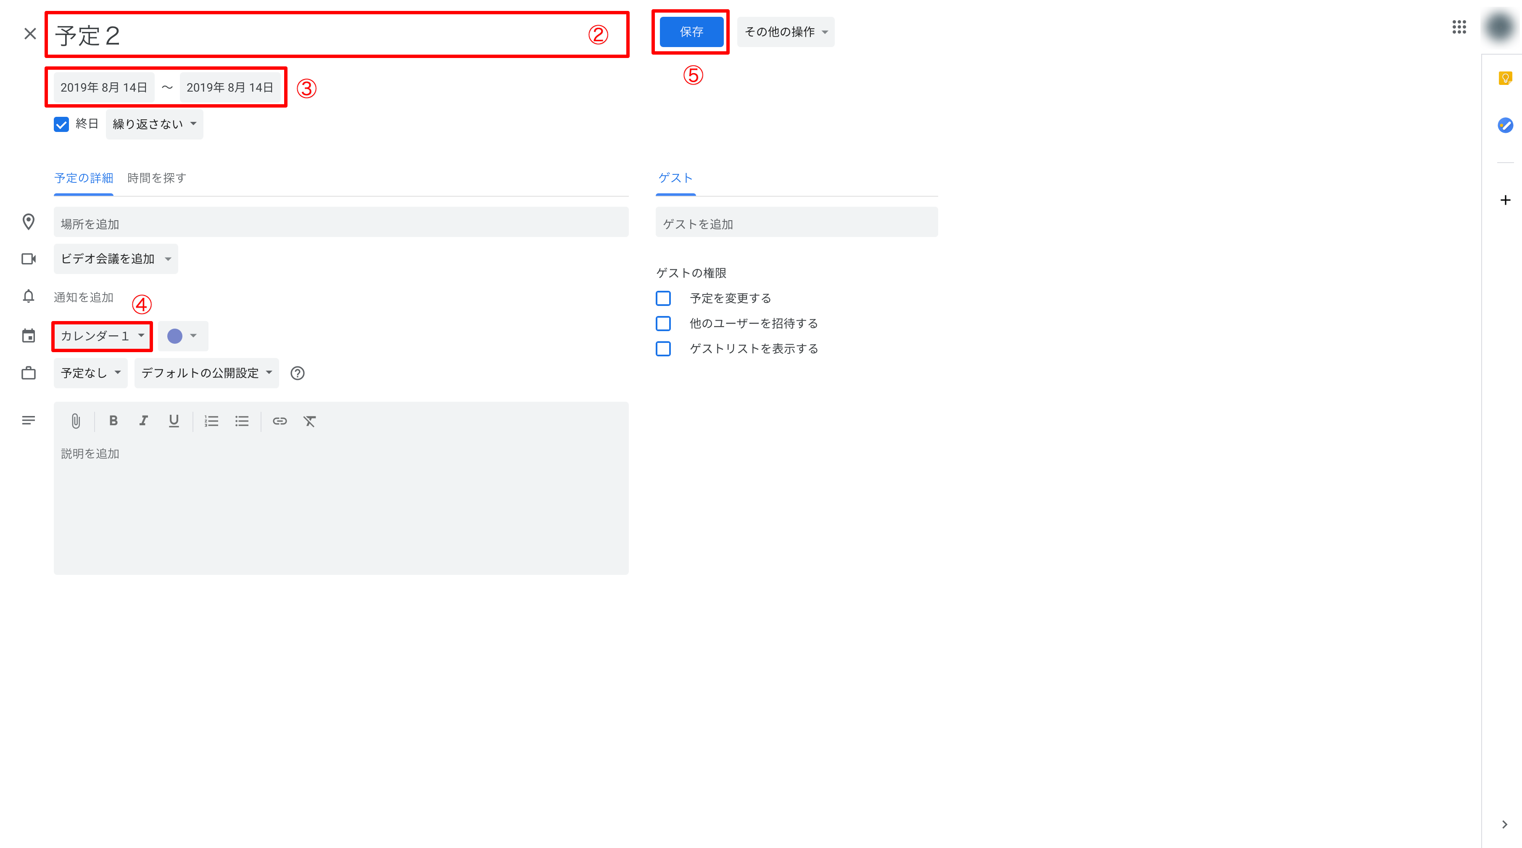Remove formatting from description text
Viewport: 1522px width, 848px height.
(x=310, y=421)
